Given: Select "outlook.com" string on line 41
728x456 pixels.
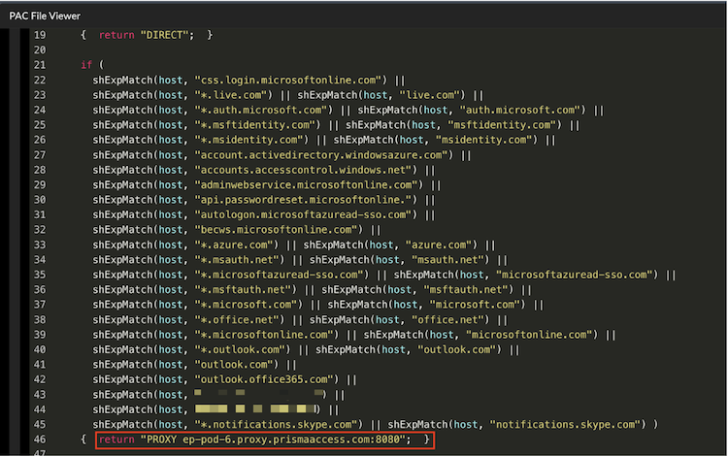Looking at the screenshot, I should (x=236, y=365).
